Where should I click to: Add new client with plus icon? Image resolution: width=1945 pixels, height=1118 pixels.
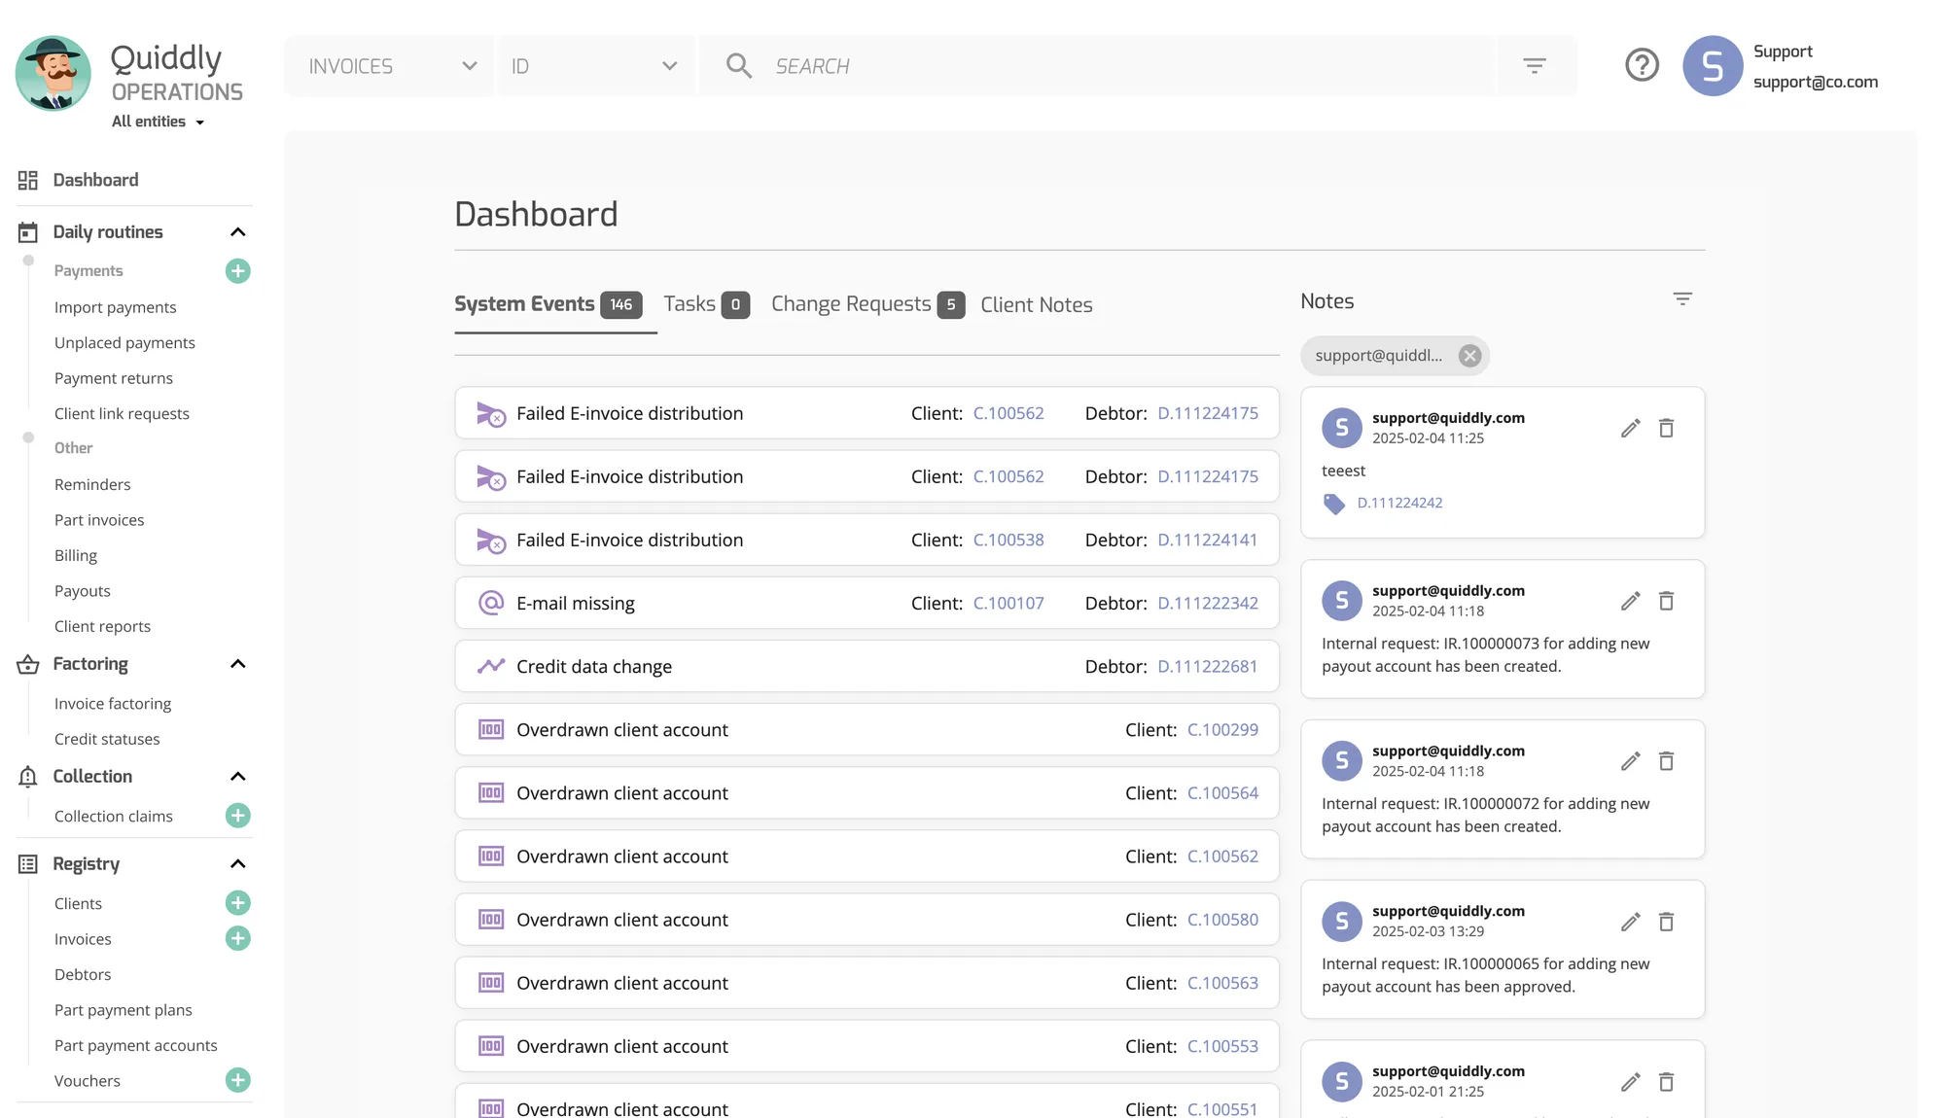238,903
